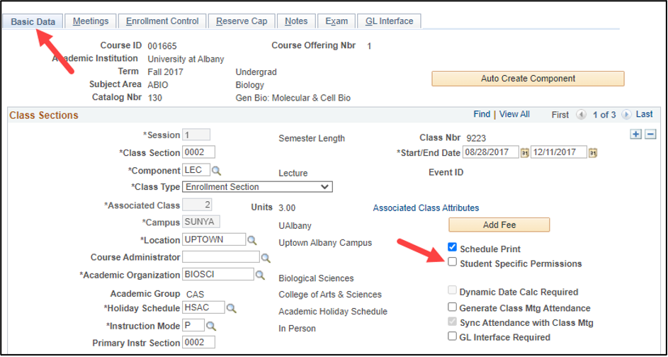Add a new class section row
Viewport: 668px width, 357px height.
tap(635, 135)
